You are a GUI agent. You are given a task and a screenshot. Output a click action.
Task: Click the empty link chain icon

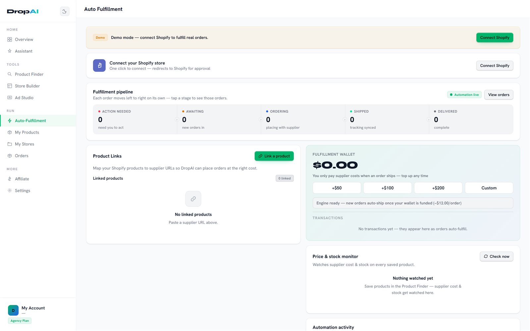pos(193,199)
